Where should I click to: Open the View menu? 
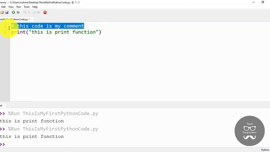click(x=11, y=7)
